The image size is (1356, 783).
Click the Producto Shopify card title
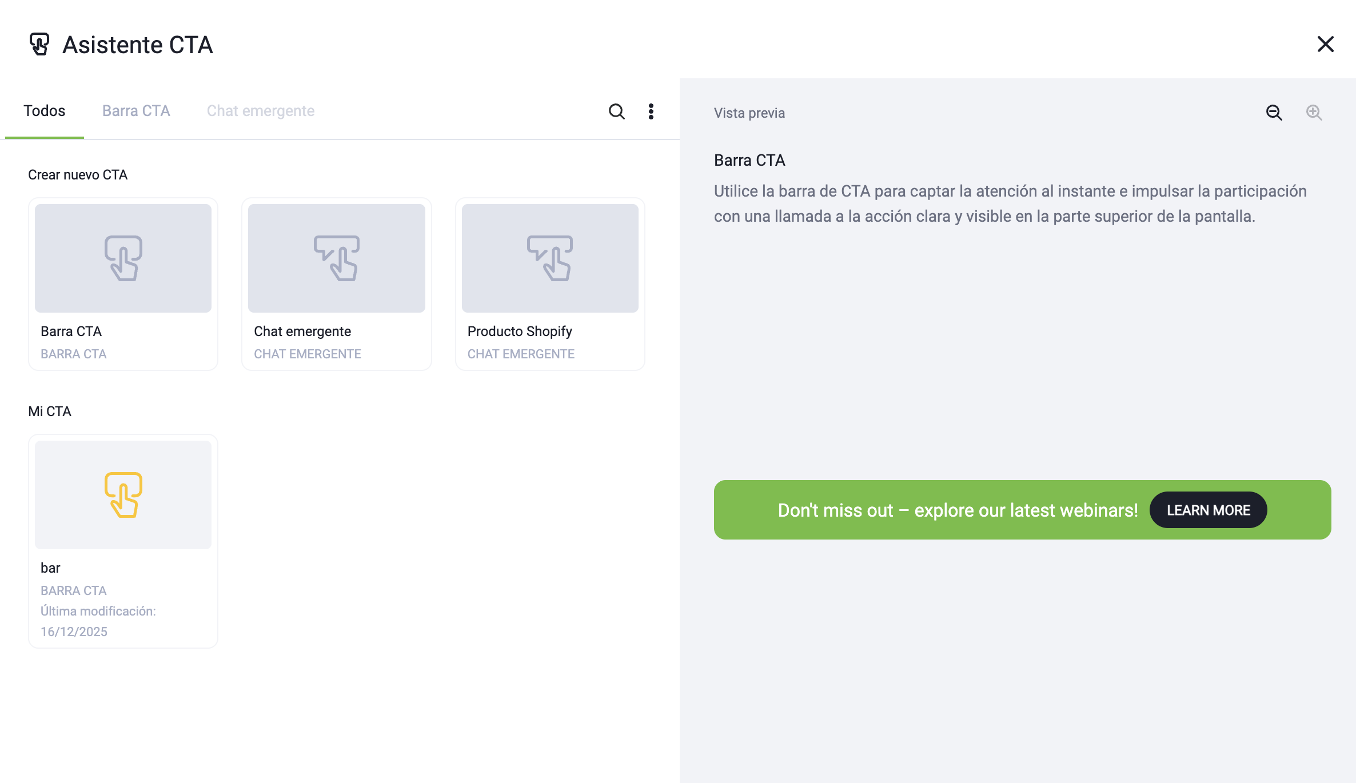click(520, 331)
